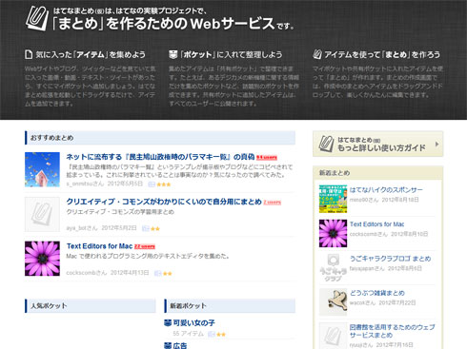Image resolution: width=467 pixels, height=349 pixels.
Task: Open the bird thumbnail of どうぶつ雑貨まとめ
Action: point(333,302)
